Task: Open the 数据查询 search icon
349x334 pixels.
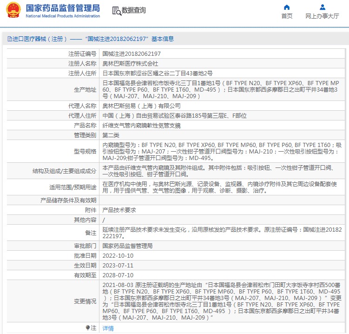Action: click(117, 11)
